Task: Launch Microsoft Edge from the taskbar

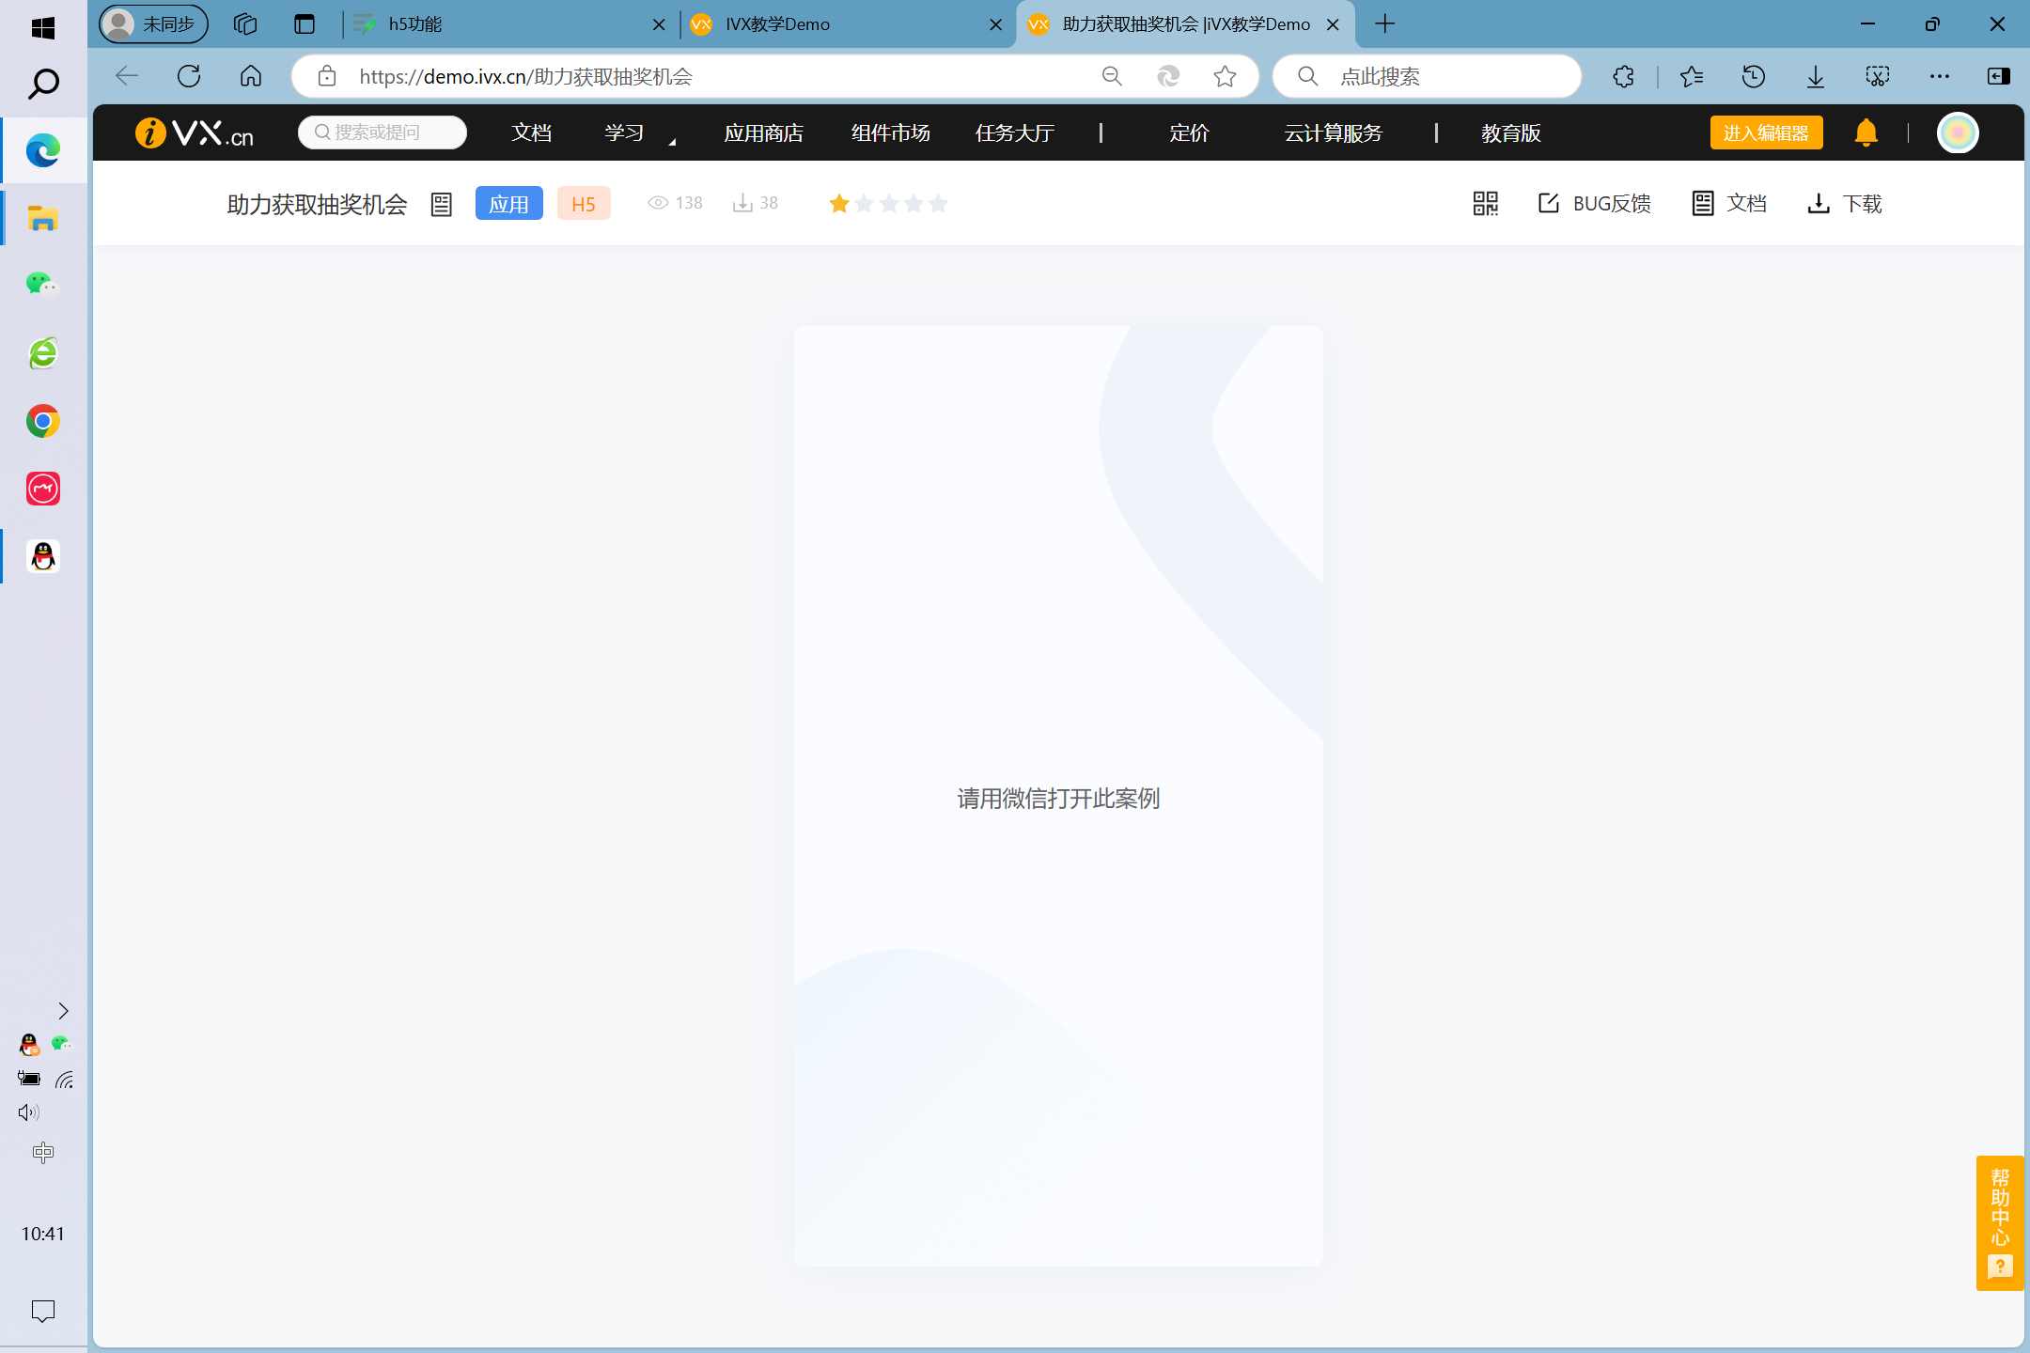Action: 43,150
